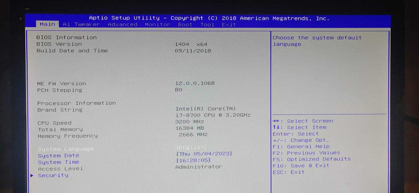Image resolution: width=419 pixels, height=193 pixels.
Task: Click the ME firmware value 12.0.0.1068
Action: click(195, 83)
